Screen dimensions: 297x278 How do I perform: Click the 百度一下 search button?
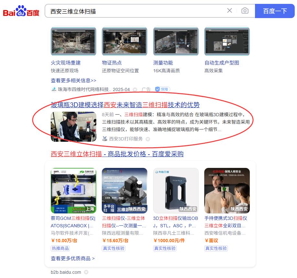tap(275, 10)
